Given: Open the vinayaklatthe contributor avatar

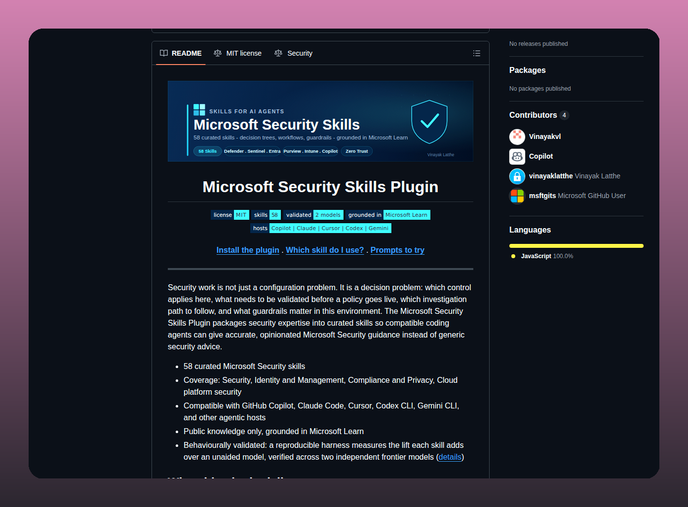Looking at the screenshot, I should (x=517, y=176).
